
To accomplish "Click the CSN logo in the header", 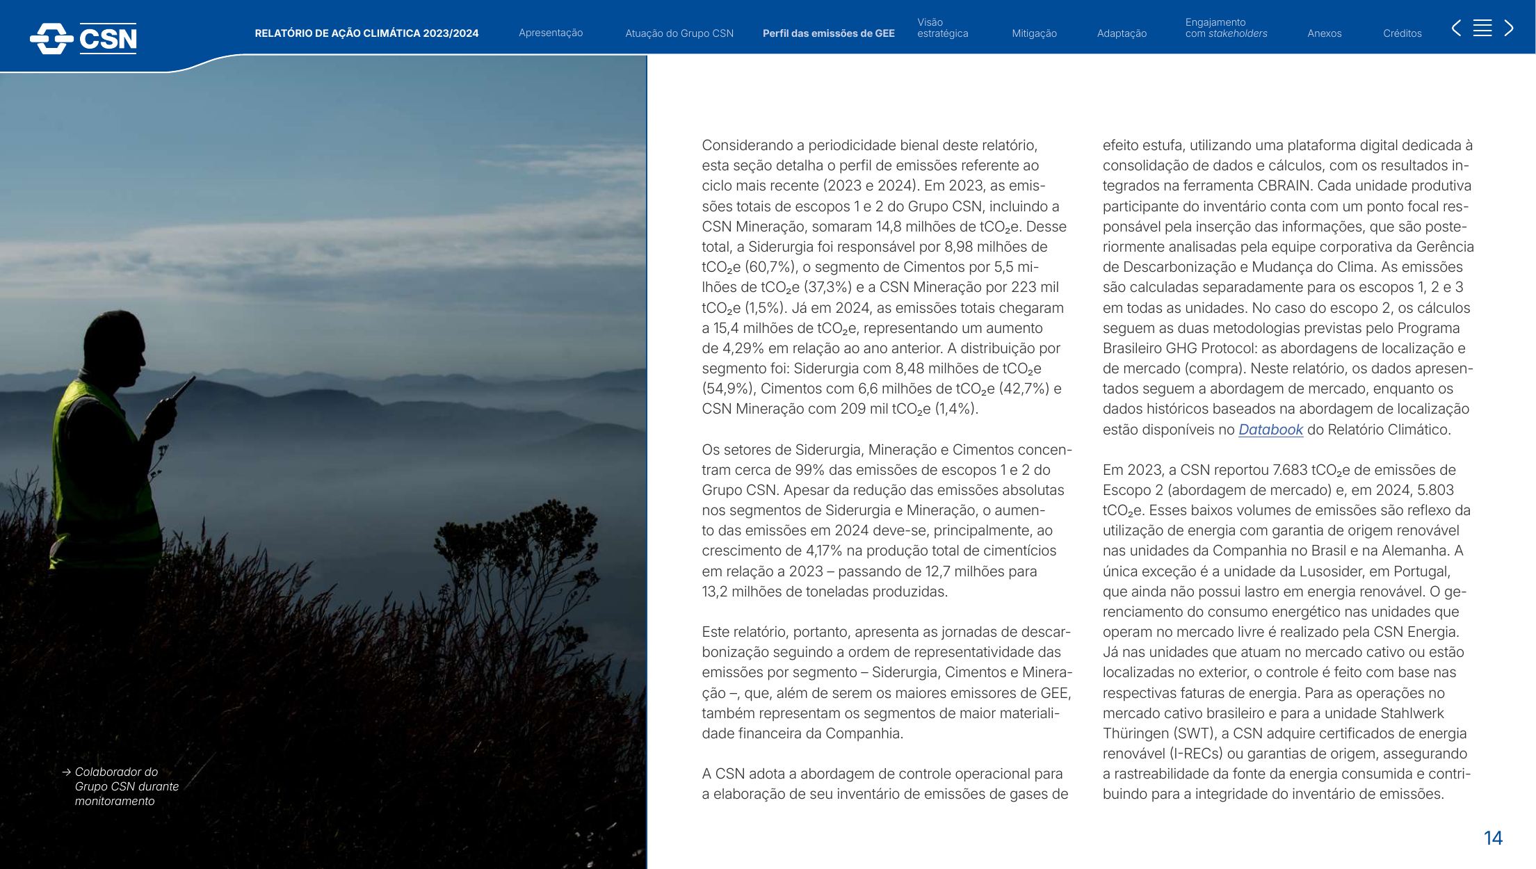I will pos(83,38).
